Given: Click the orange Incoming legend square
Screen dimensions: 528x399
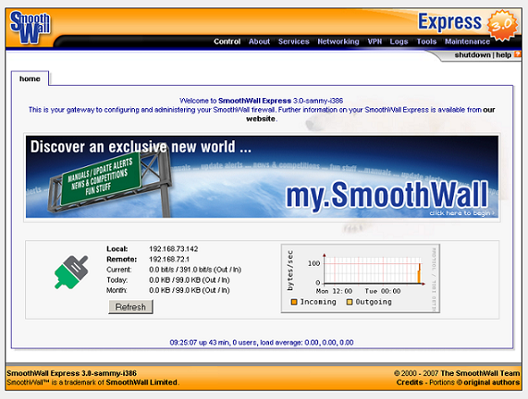Looking at the screenshot, I should coord(294,302).
